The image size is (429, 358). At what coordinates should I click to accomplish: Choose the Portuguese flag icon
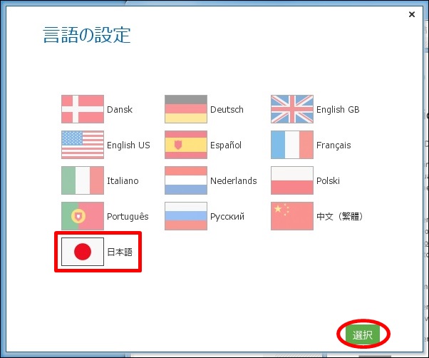pos(83,216)
